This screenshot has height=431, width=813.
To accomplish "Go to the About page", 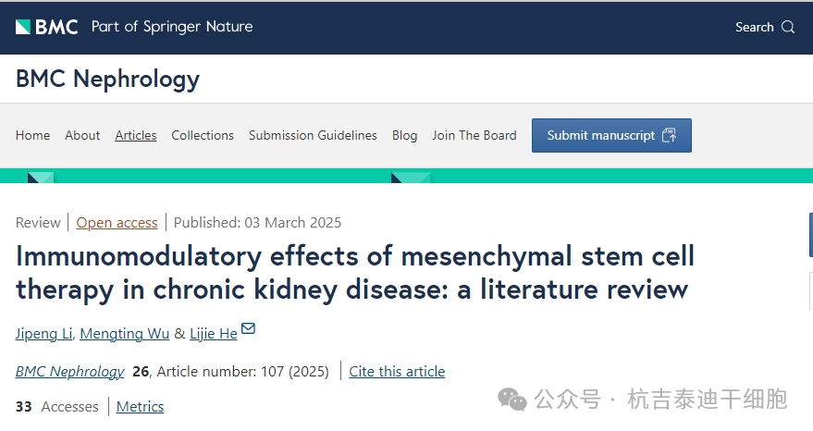I will click(x=82, y=135).
